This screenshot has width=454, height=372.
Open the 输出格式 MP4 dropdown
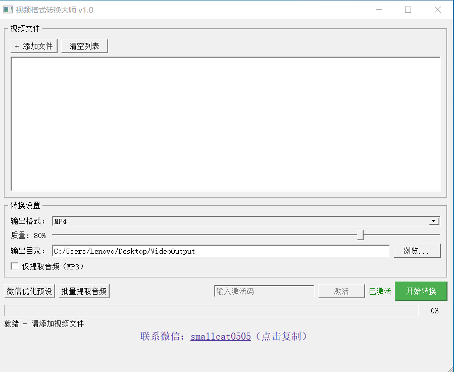[246, 221]
